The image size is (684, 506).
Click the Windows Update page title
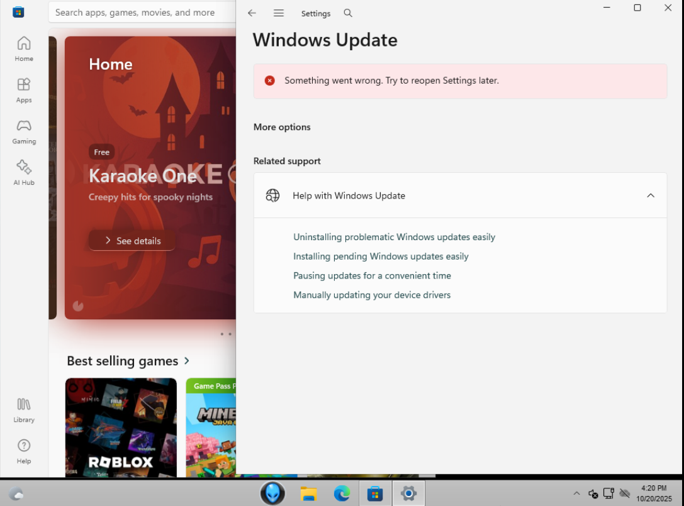[325, 40]
